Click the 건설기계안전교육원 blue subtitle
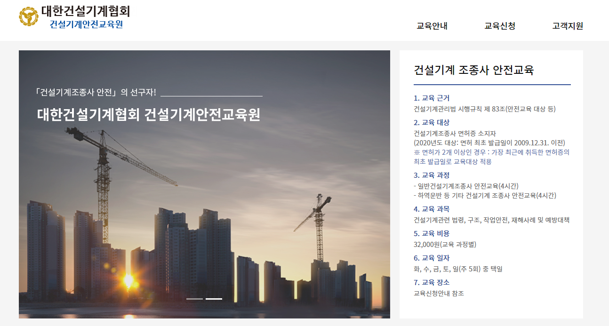 (x=86, y=24)
